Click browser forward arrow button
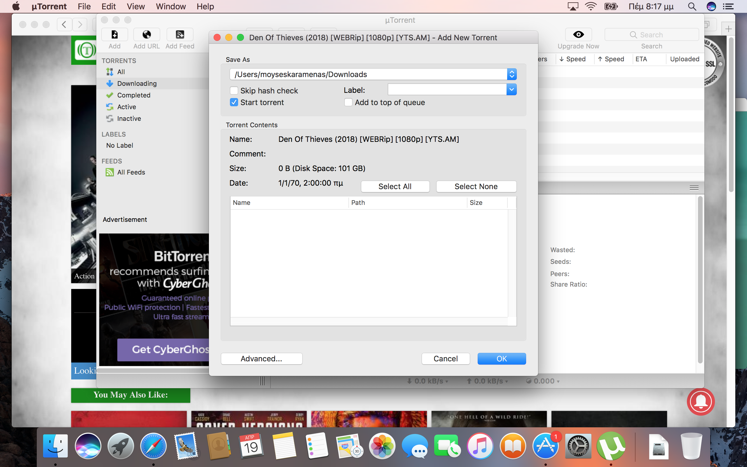The width and height of the screenshot is (747, 467). pos(80,24)
